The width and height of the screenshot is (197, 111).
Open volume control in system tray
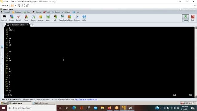pyautogui.click(x=175, y=108)
